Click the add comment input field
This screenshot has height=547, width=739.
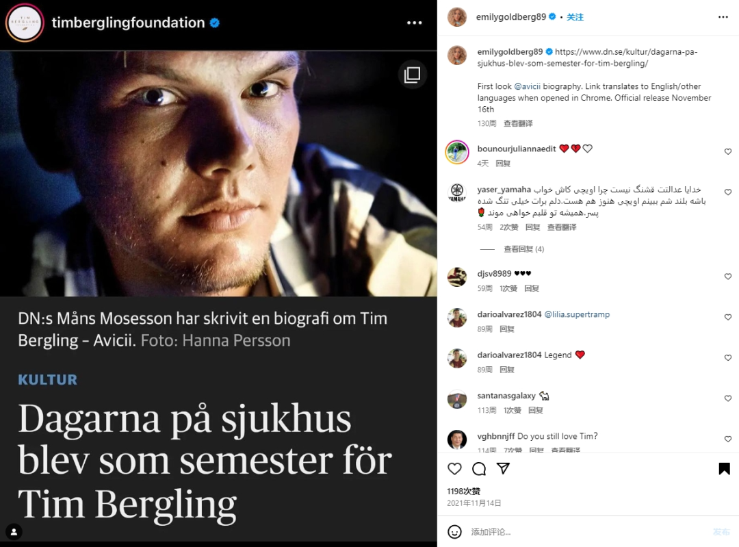(589, 532)
